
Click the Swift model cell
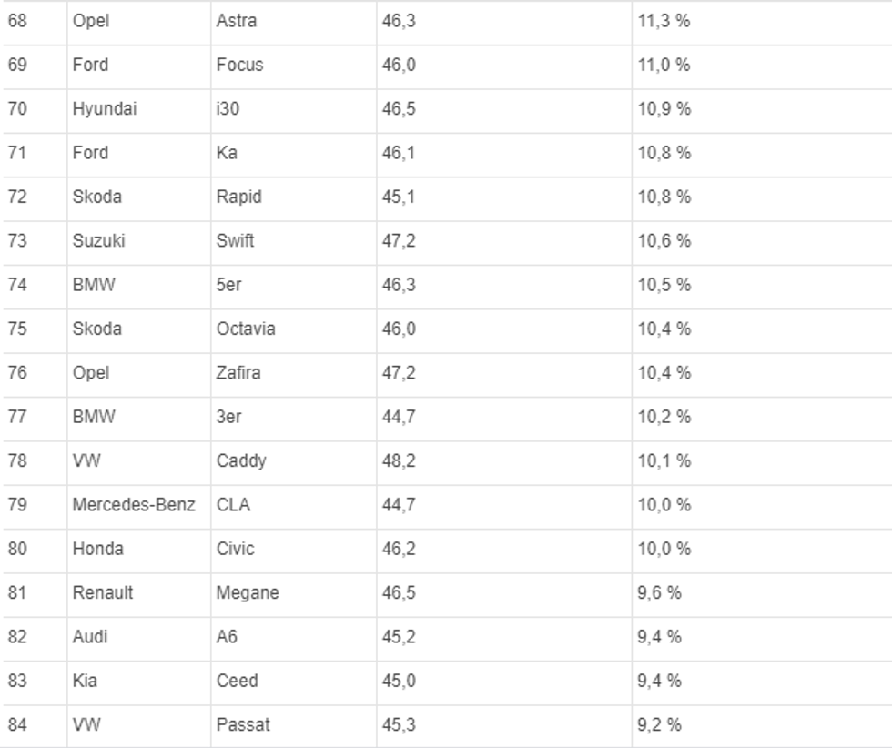(x=235, y=241)
